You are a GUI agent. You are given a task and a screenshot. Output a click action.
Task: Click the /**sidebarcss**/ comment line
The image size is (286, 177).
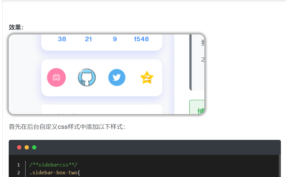[x=53, y=165]
